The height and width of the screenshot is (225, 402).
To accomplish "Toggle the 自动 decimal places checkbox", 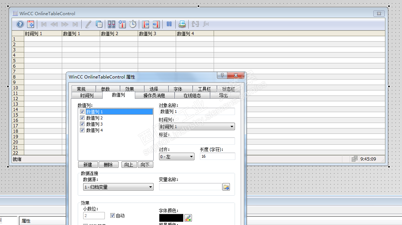I will [112, 216].
